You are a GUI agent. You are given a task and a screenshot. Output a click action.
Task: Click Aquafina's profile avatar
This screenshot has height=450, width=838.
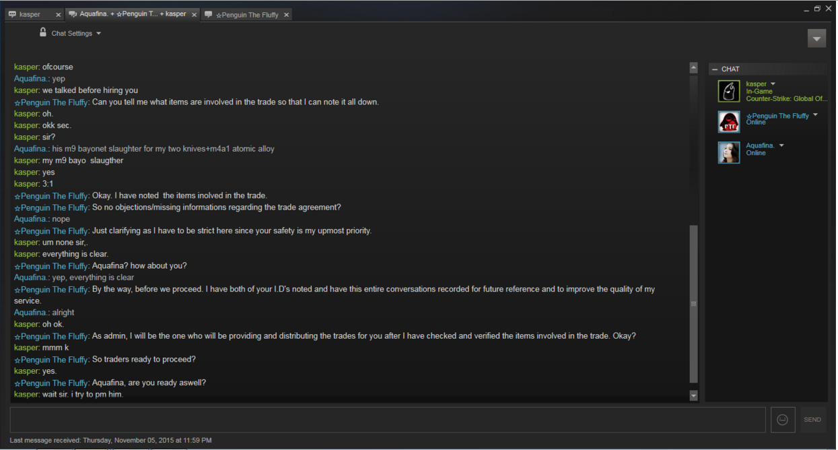click(x=728, y=152)
